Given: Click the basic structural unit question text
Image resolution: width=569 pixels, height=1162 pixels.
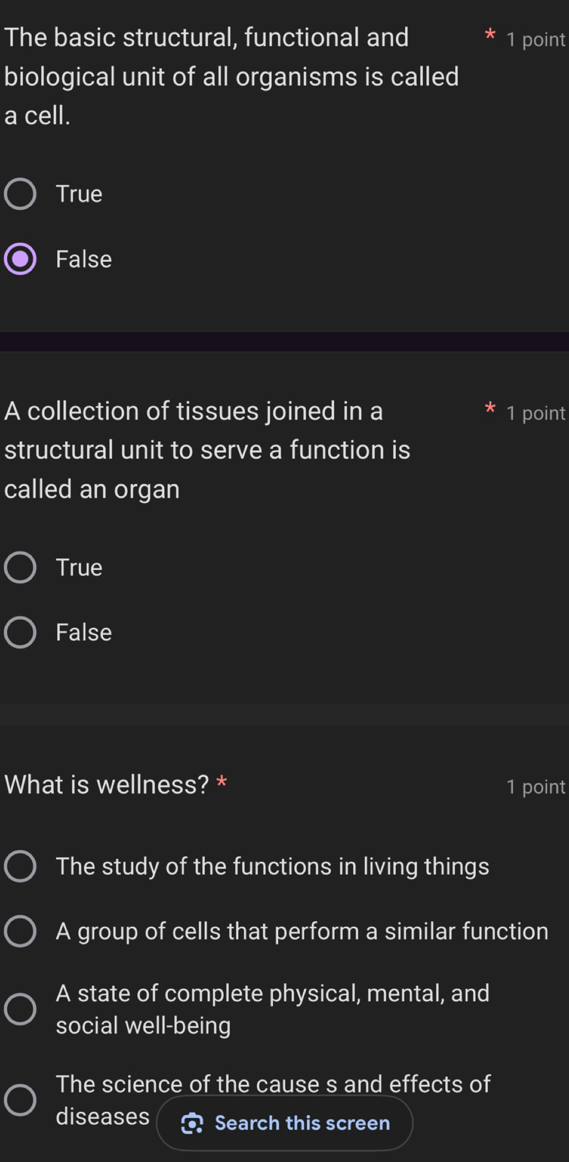Looking at the screenshot, I should (231, 76).
